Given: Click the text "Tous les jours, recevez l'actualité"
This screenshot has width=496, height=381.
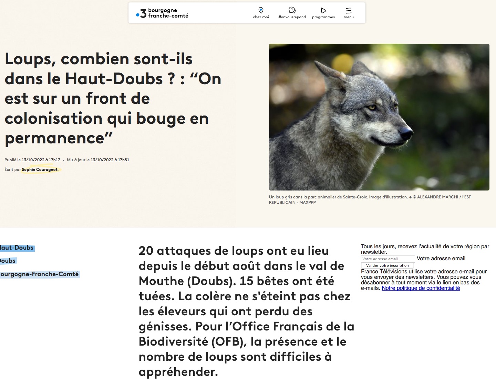Looking at the screenshot, I should (x=425, y=249).
